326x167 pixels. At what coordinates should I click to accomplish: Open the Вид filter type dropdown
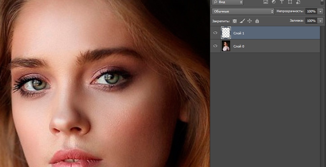point(227,2)
